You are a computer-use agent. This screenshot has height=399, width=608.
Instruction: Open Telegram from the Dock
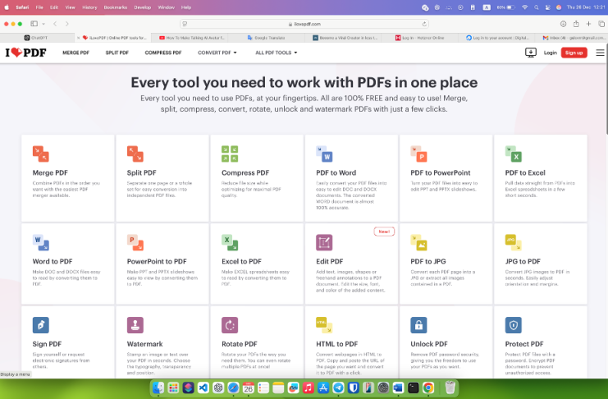click(338, 388)
